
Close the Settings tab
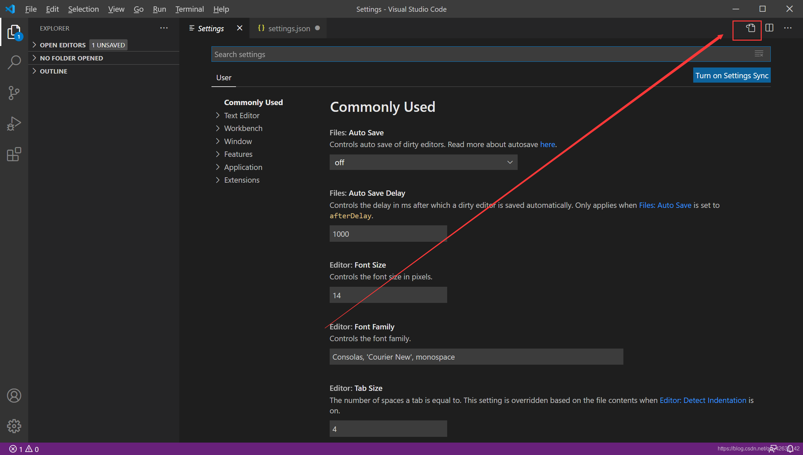[x=240, y=28]
